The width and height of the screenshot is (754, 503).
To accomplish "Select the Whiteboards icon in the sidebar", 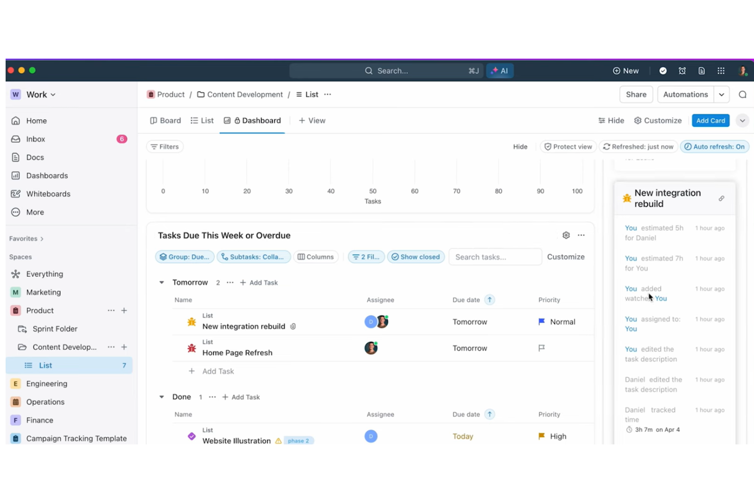I will pos(16,194).
